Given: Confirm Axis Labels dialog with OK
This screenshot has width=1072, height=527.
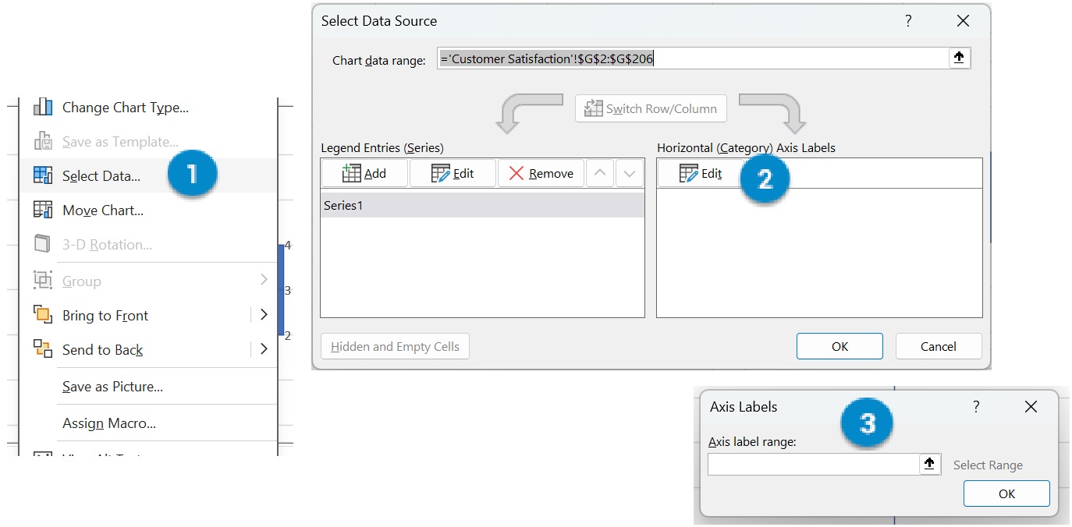Looking at the screenshot, I should [1006, 493].
